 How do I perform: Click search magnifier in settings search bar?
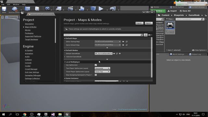click(142, 35)
